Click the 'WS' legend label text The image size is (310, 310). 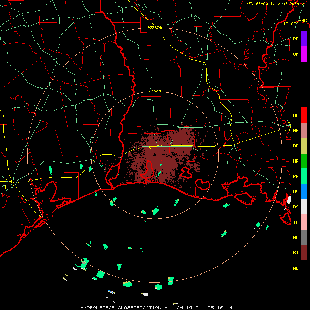point(296,192)
